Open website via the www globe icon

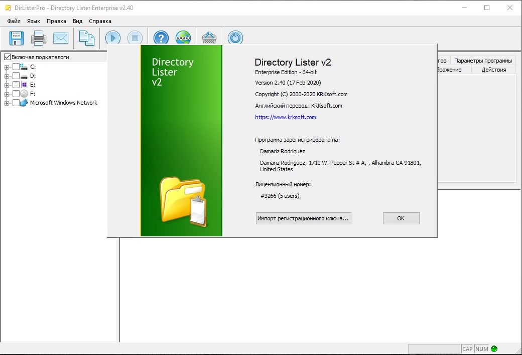(183, 38)
